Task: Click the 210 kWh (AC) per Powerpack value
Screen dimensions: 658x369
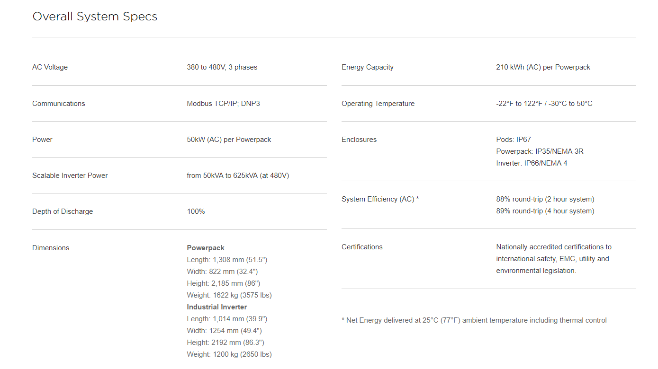Action: pos(543,67)
